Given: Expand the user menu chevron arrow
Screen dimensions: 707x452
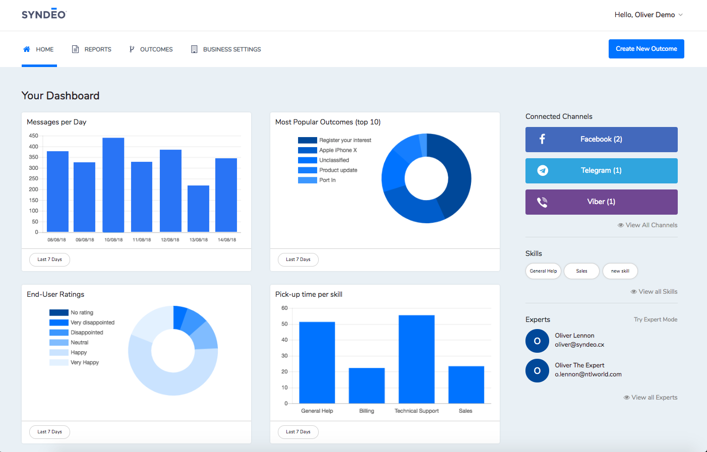Looking at the screenshot, I should coord(680,15).
